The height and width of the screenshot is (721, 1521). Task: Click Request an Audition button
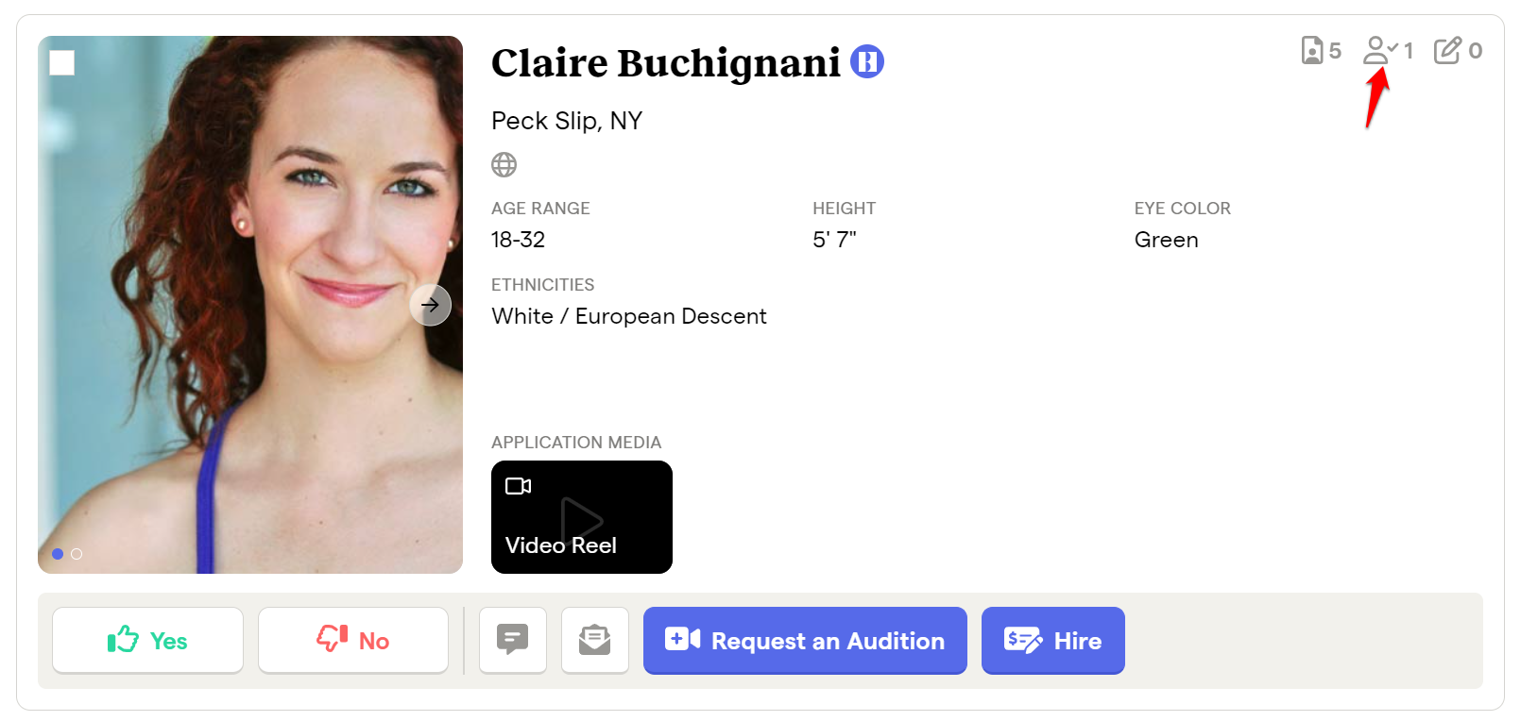click(x=805, y=640)
